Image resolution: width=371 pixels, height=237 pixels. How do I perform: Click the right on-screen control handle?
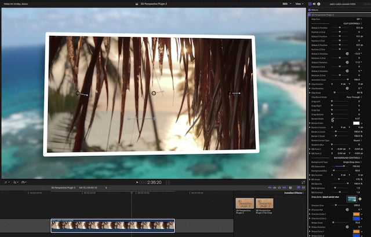(x=231, y=92)
